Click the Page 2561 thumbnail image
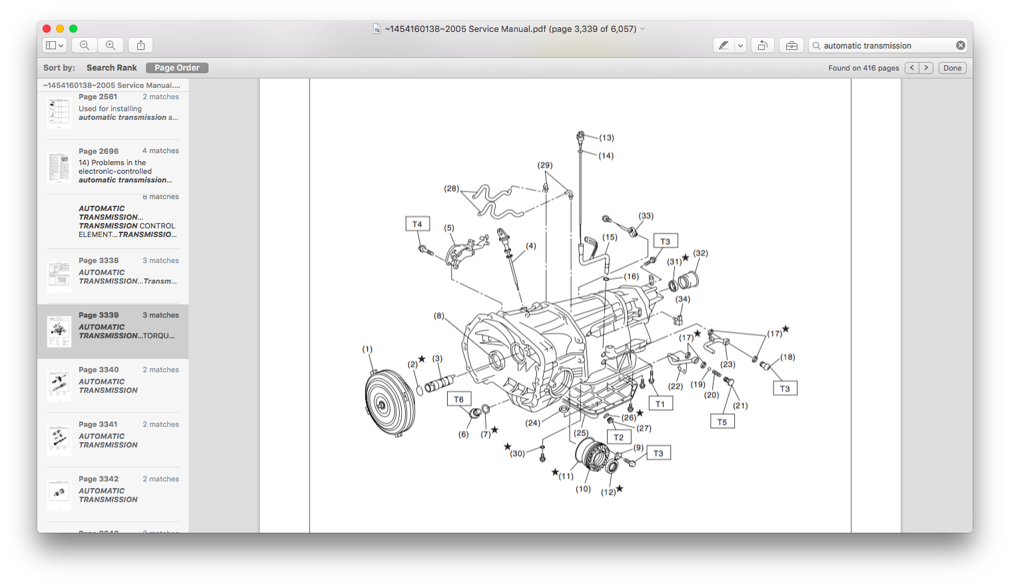The width and height of the screenshot is (1010, 586). [x=59, y=113]
